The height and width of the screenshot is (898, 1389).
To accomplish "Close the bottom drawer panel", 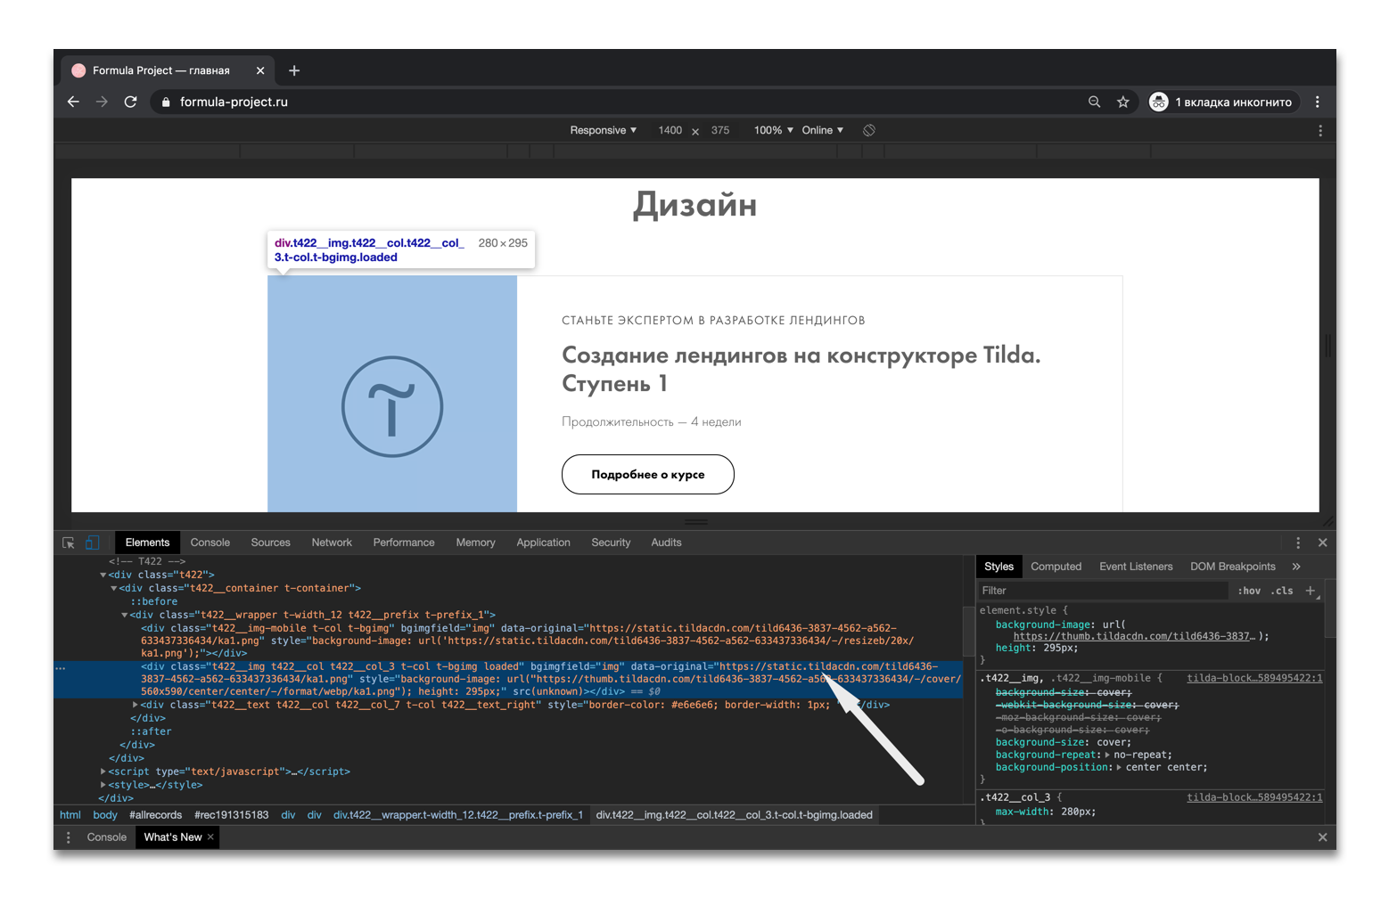I will [x=1322, y=837].
